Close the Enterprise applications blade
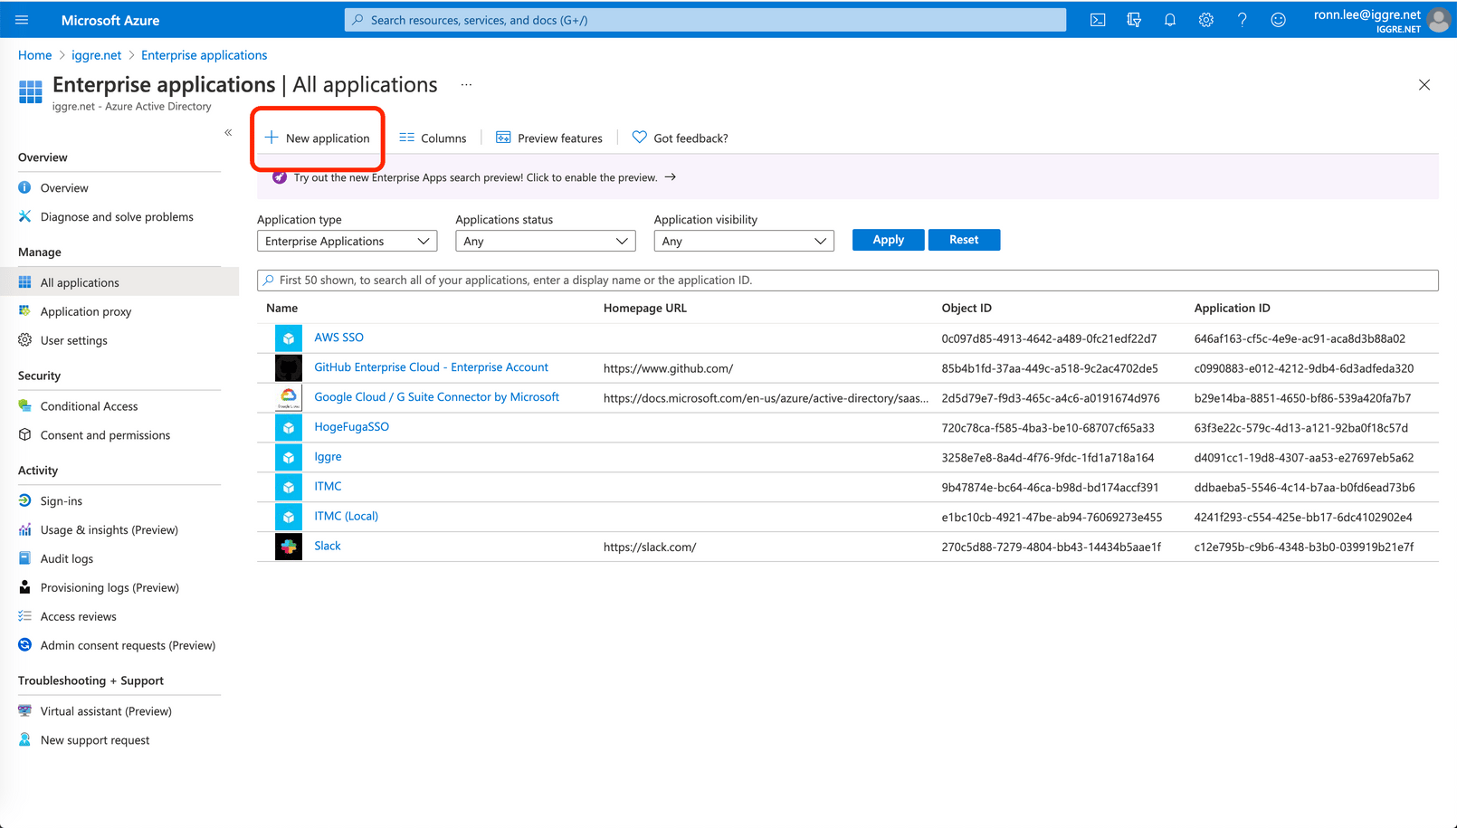Screen dimensions: 1457x828 click(x=1424, y=85)
